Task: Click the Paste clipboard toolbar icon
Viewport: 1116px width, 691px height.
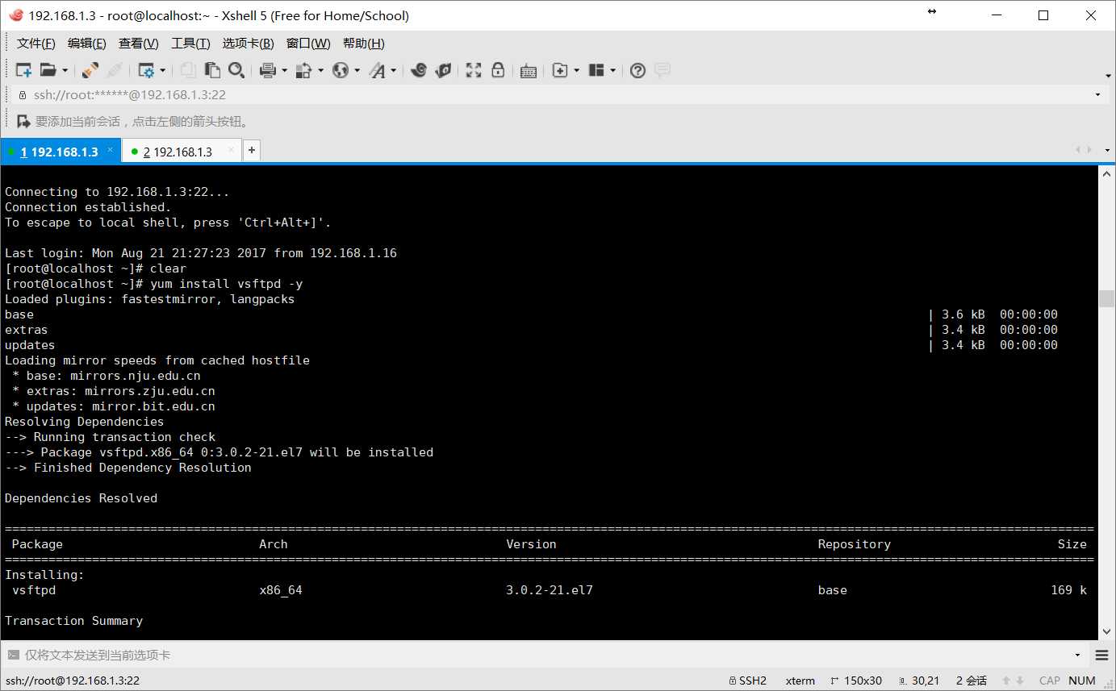Action: point(212,70)
